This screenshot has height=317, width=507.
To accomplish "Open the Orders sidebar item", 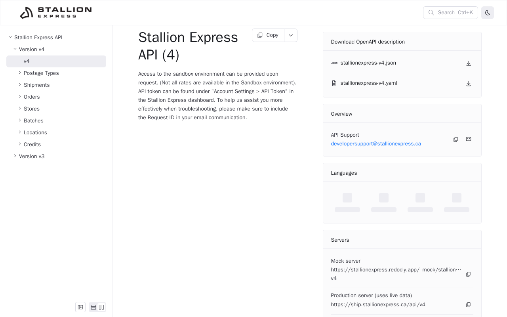I will (32, 97).
